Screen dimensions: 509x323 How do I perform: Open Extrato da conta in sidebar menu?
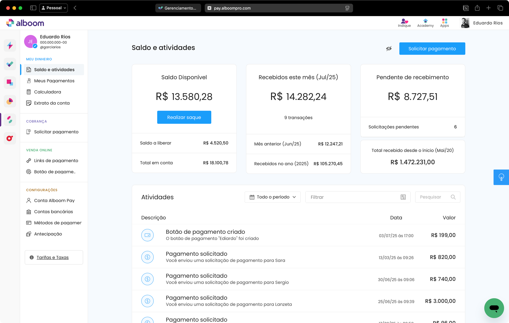click(52, 103)
